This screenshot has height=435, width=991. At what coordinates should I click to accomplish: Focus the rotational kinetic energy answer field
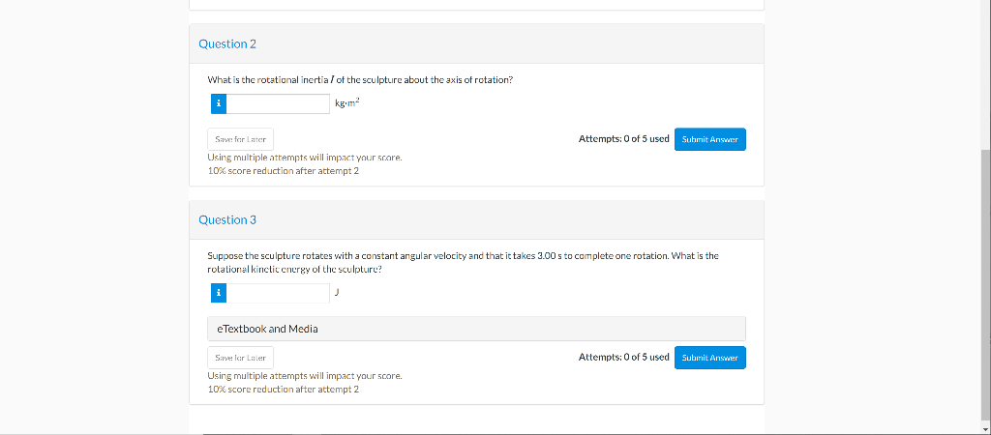[278, 293]
